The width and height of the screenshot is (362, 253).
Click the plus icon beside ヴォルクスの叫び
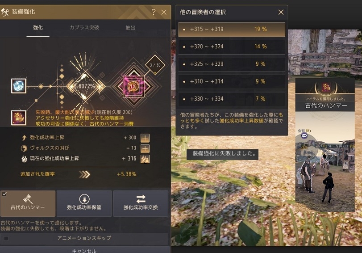pos(145,148)
